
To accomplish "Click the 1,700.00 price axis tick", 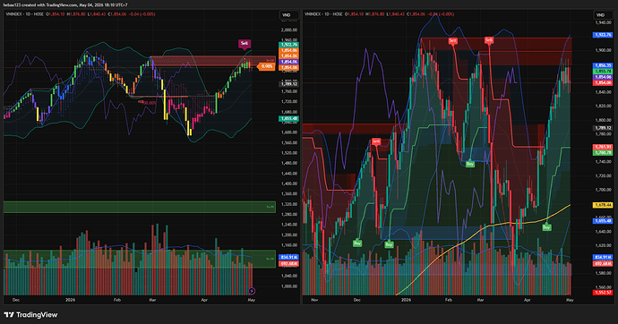I will click(x=603, y=190).
